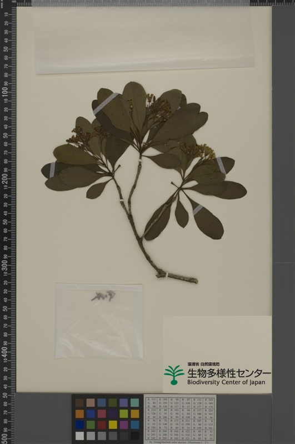Click the tape strip on the upper-left leaf
Screen dimensions: 295x444
(x=106, y=103)
